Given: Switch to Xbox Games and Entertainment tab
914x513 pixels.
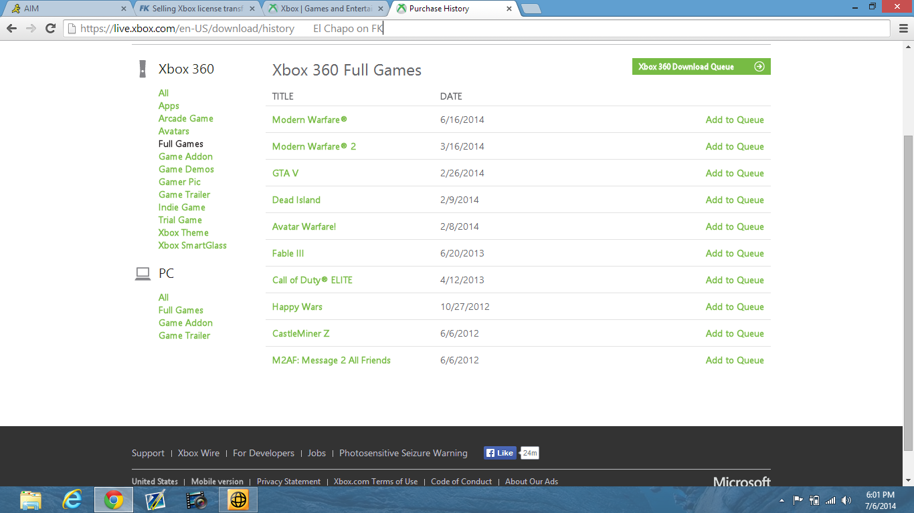Looking at the screenshot, I should pyautogui.click(x=325, y=9).
